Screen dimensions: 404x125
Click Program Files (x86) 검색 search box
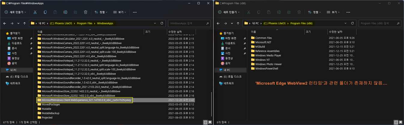(x=380, y=23)
